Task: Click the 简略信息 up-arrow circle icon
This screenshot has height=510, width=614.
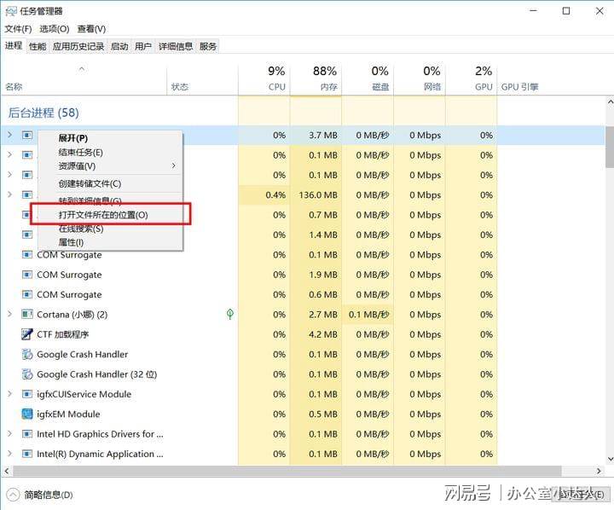Action: pos(13,495)
